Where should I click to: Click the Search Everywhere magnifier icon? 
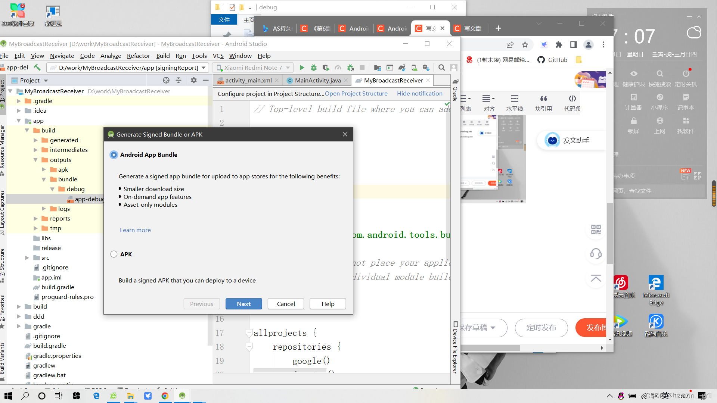[x=442, y=68]
